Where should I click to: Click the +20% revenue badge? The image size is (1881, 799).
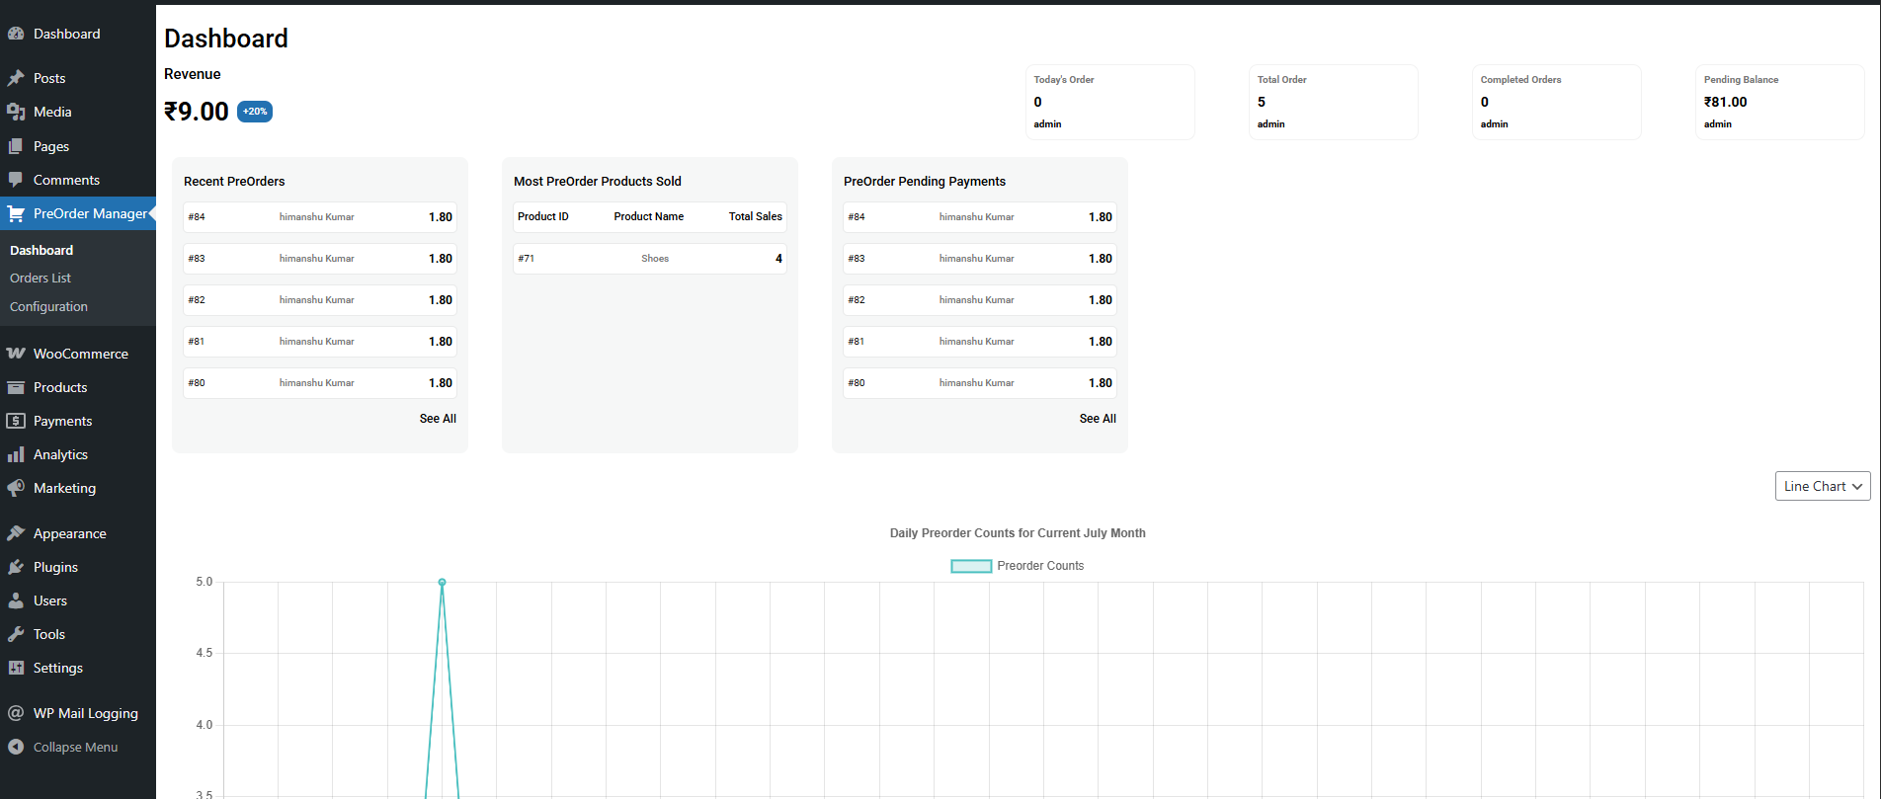tap(255, 112)
